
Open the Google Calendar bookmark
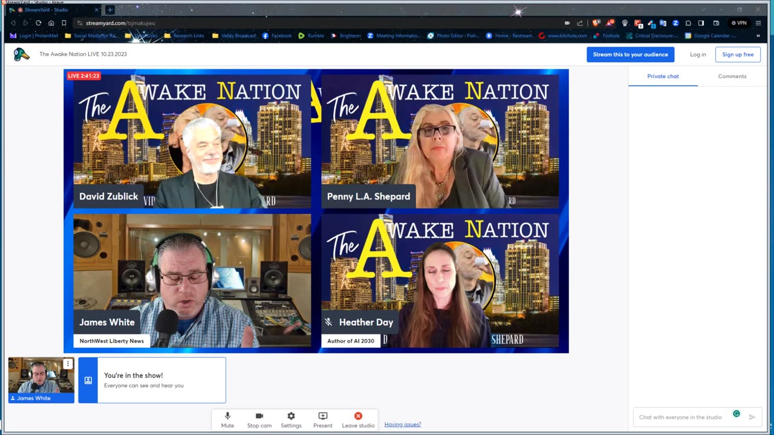click(711, 36)
